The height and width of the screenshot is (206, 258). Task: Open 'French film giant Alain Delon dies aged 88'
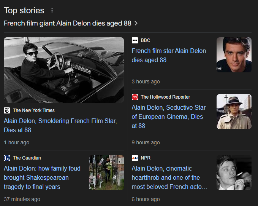point(67,23)
